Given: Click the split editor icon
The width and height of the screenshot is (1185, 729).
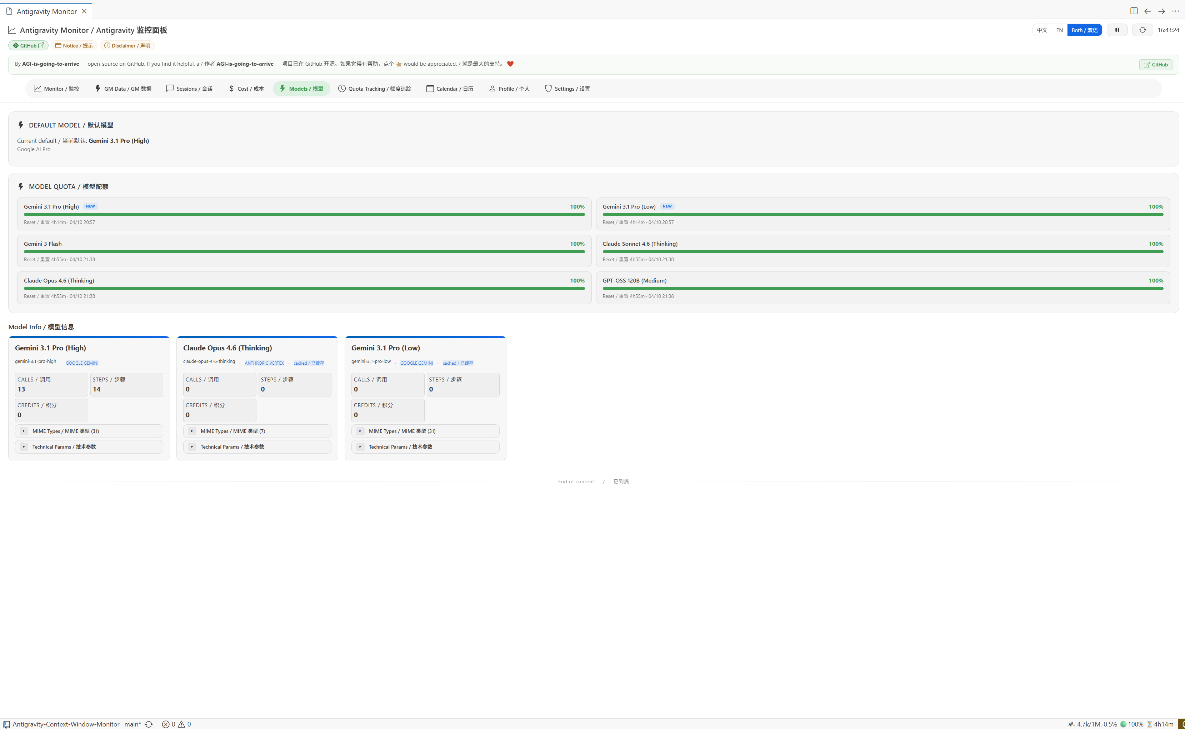Looking at the screenshot, I should coord(1134,11).
